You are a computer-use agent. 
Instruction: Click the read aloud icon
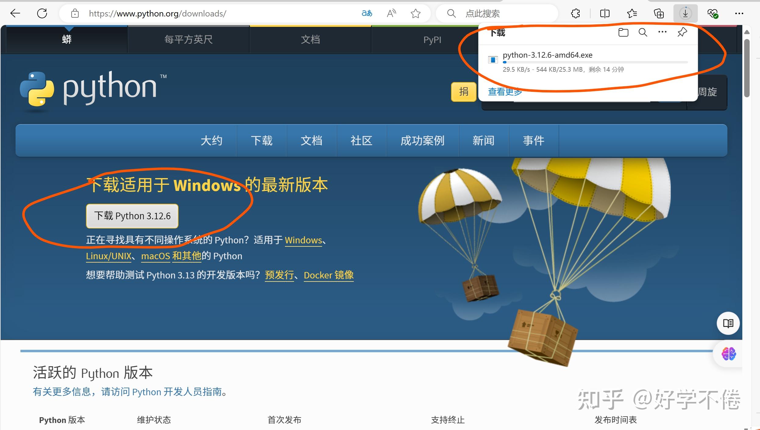click(x=391, y=13)
